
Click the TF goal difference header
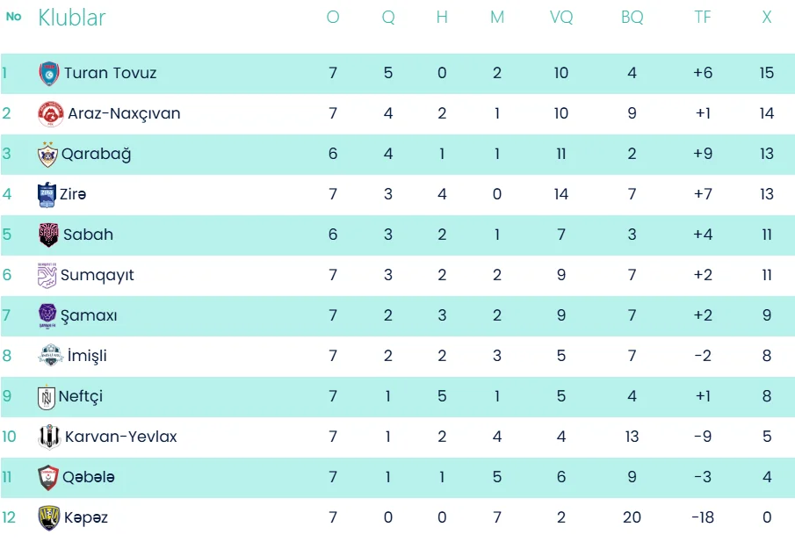tap(703, 18)
